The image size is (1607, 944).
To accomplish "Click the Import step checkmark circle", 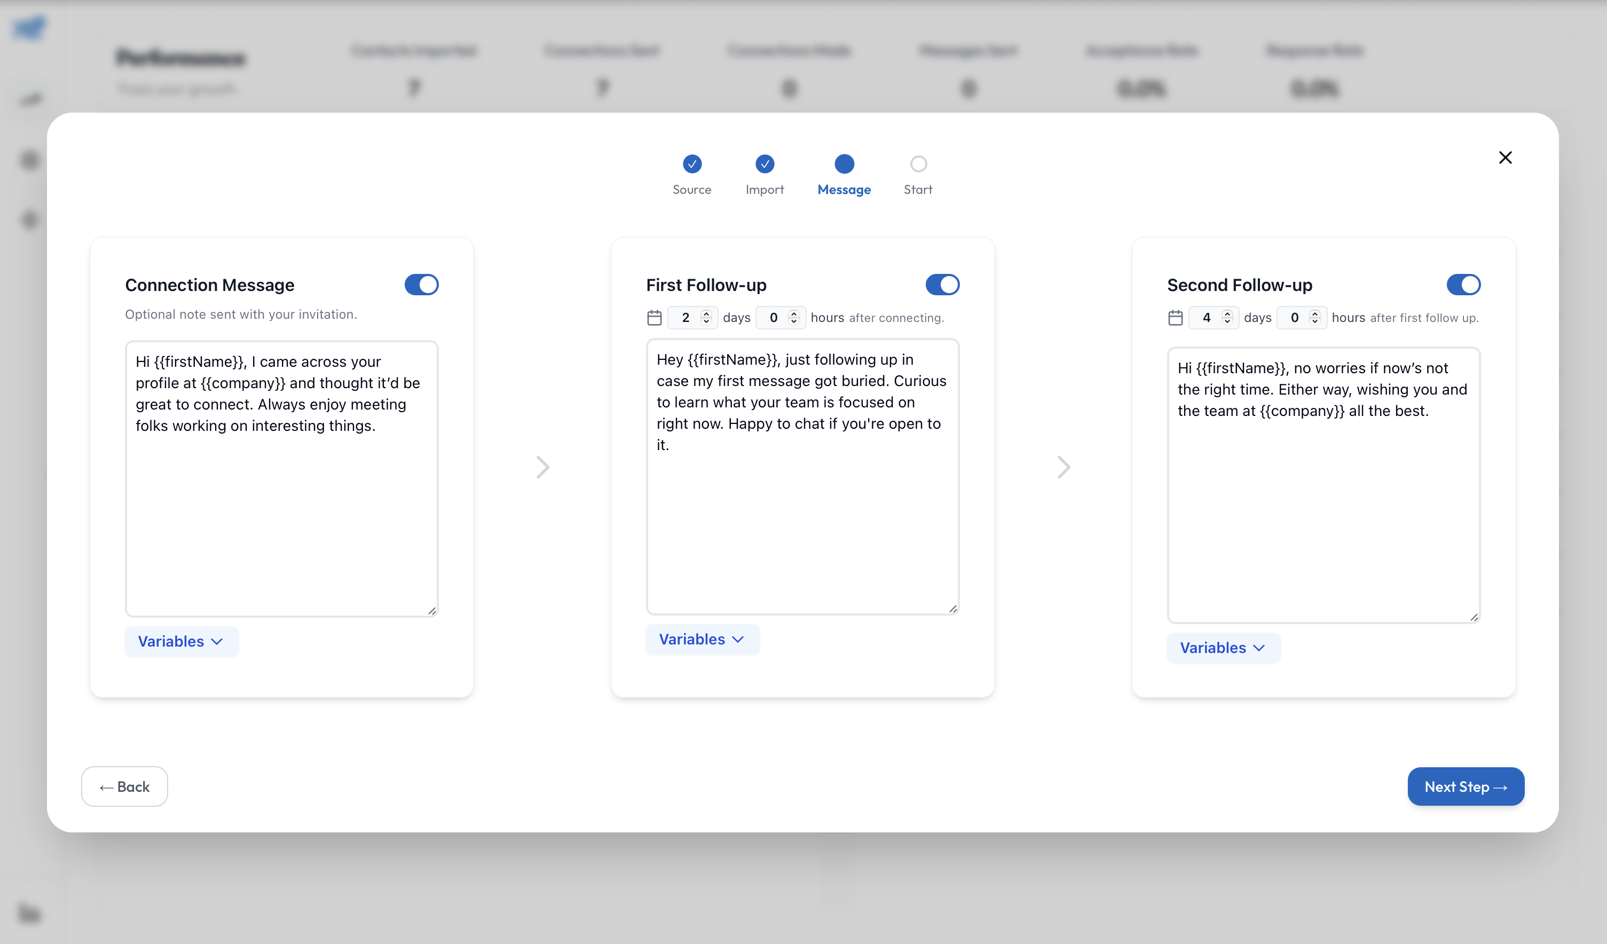I will coord(765,164).
